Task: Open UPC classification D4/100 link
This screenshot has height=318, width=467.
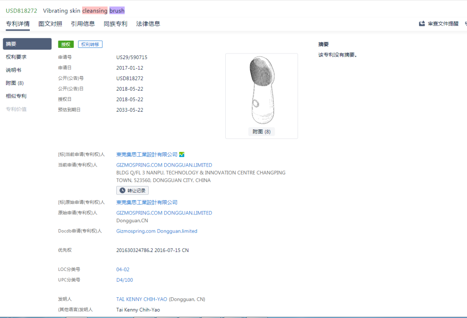Action: coord(125,280)
